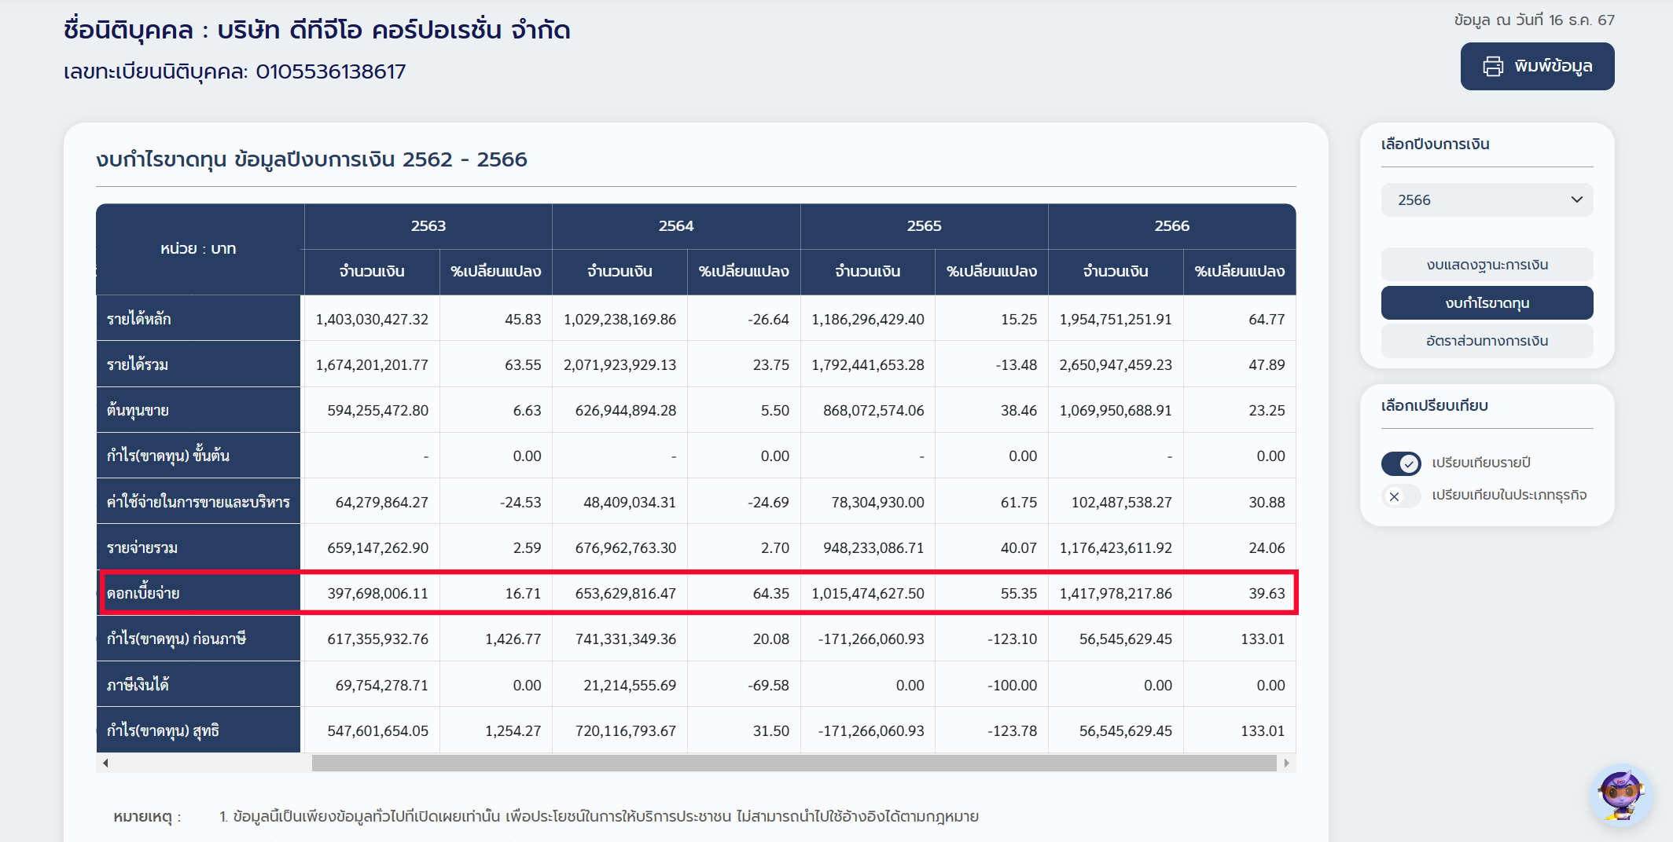
Task: Enable เปรียบเทียบในประเภทธุรกิจ switch
Action: [1400, 496]
